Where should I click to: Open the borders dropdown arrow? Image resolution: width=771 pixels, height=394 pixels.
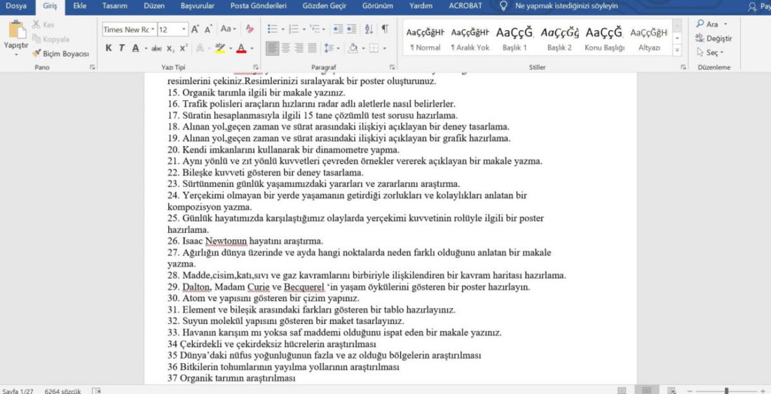(x=384, y=48)
